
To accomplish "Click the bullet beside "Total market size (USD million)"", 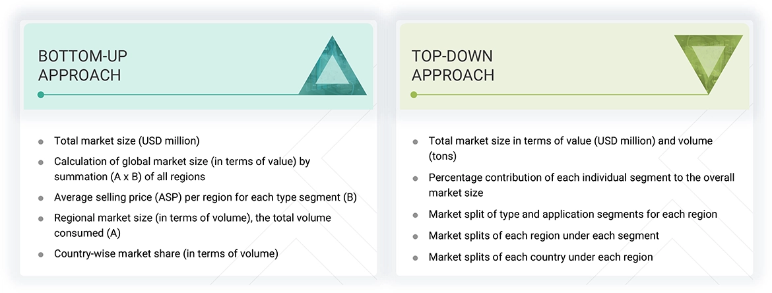I will (x=41, y=141).
